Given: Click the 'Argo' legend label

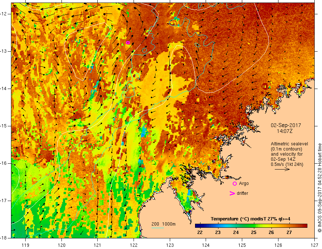Looking at the screenshot, I should click(244, 183).
